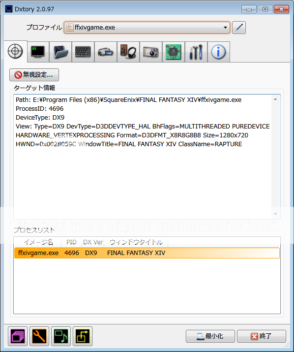The width and height of the screenshot is (294, 352).
Task: Open the Information (i) tab
Action: [219, 52]
